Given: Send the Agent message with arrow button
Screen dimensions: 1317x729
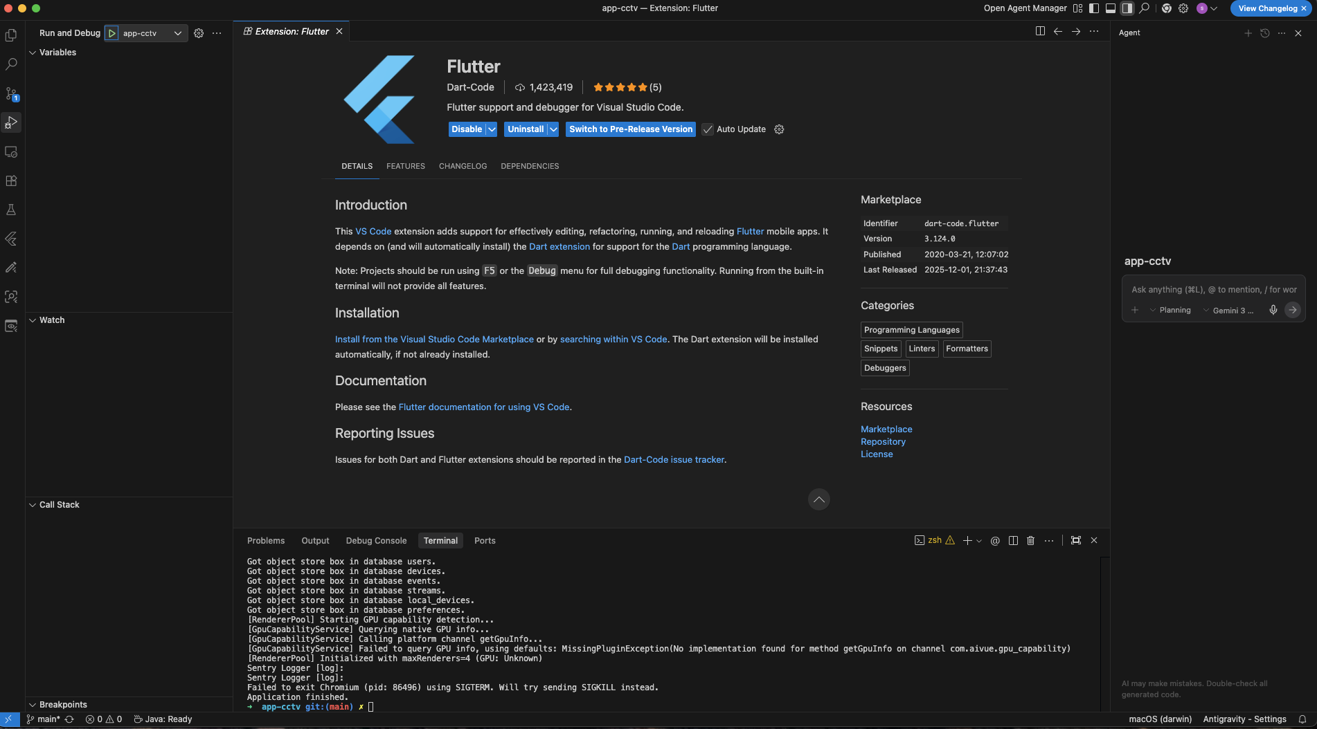Looking at the screenshot, I should (x=1292, y=310).
